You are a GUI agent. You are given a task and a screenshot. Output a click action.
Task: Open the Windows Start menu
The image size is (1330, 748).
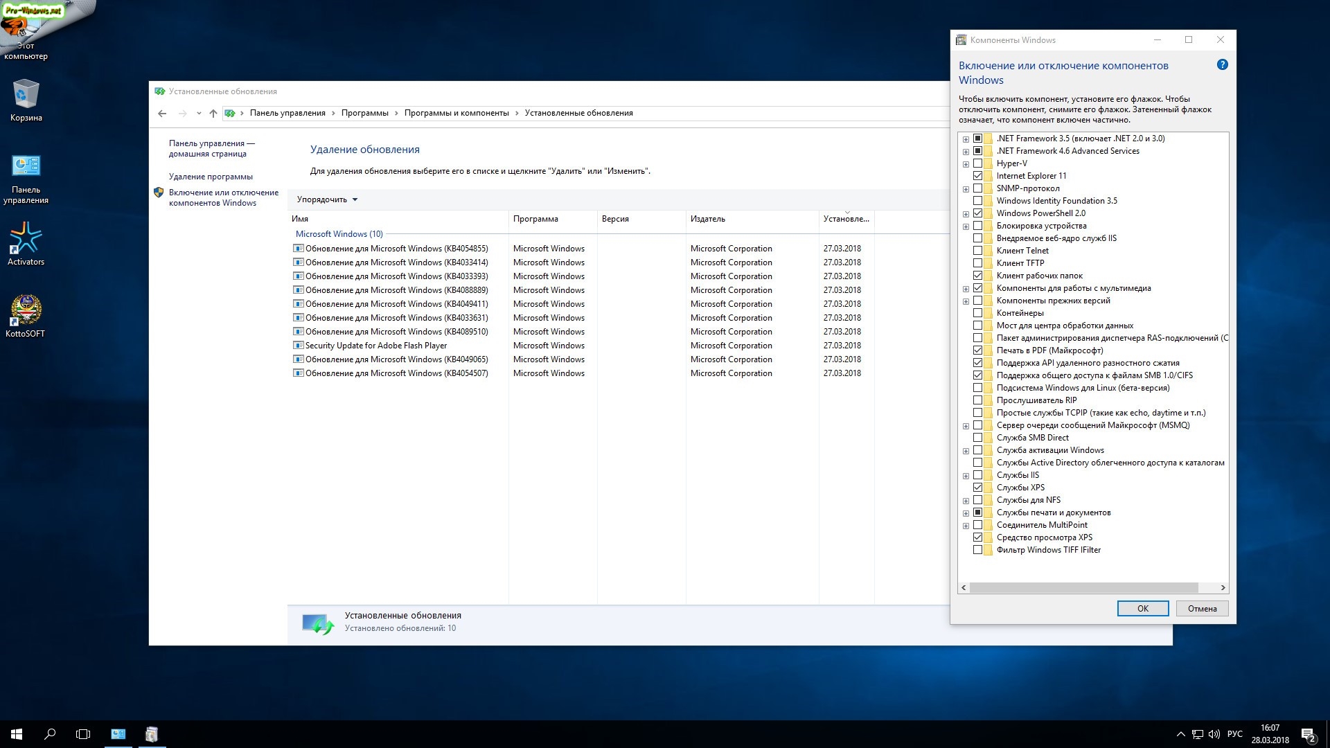click(17, 734)
